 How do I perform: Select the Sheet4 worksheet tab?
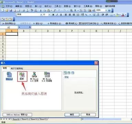click(16, 119)
